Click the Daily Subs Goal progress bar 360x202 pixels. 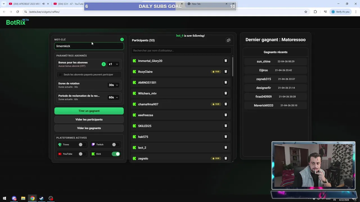160,6
